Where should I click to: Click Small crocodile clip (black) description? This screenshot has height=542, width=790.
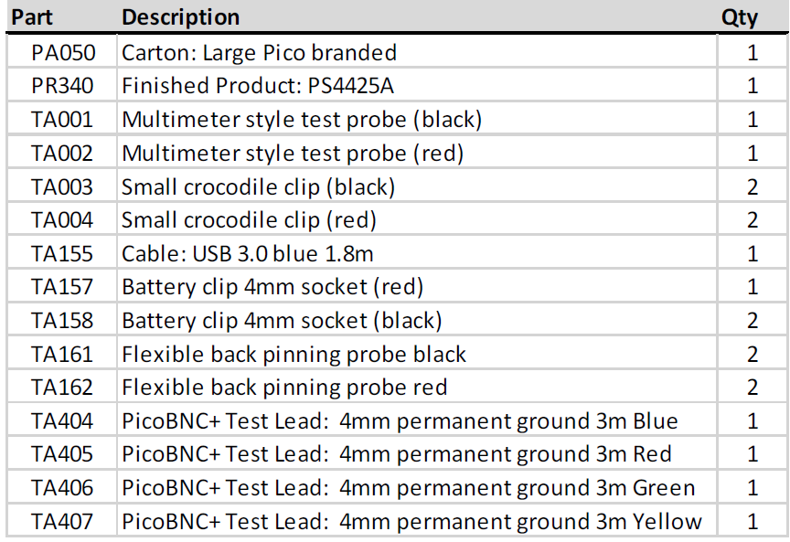click(x=417, y=186)
